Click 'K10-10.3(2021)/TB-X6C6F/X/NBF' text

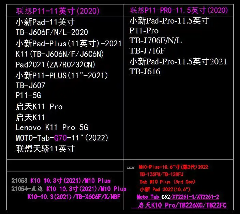click(x=74, y=197)
